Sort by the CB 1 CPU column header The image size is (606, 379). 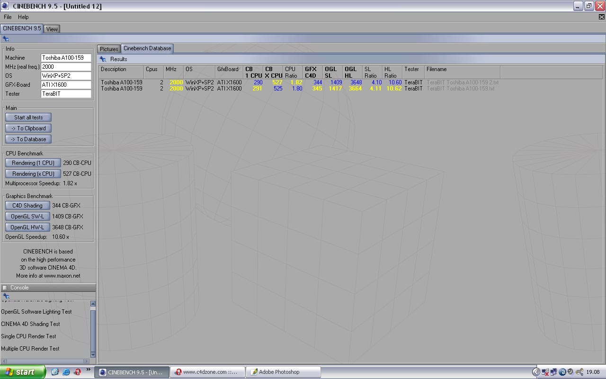click(x=253, y=72)
